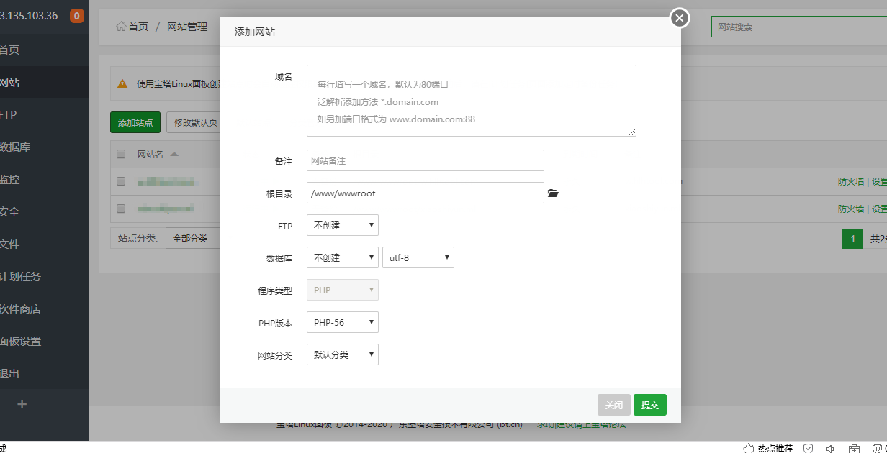Click the shield-check icon in the taskbar
The image size is (887, 453).
[x=808, y=447]
